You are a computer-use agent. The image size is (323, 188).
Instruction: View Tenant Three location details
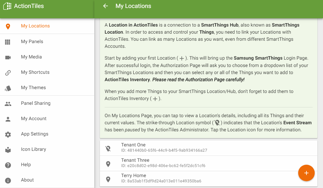208,163
